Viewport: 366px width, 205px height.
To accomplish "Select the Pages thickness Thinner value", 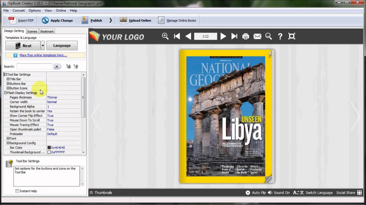I will 52,97.
